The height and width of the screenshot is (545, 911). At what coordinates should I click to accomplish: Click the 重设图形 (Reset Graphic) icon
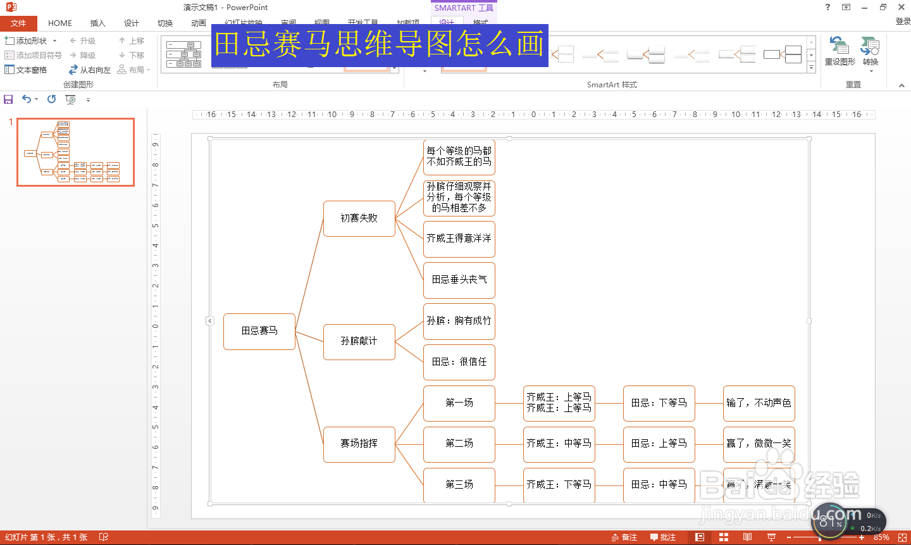pos(840,46)
